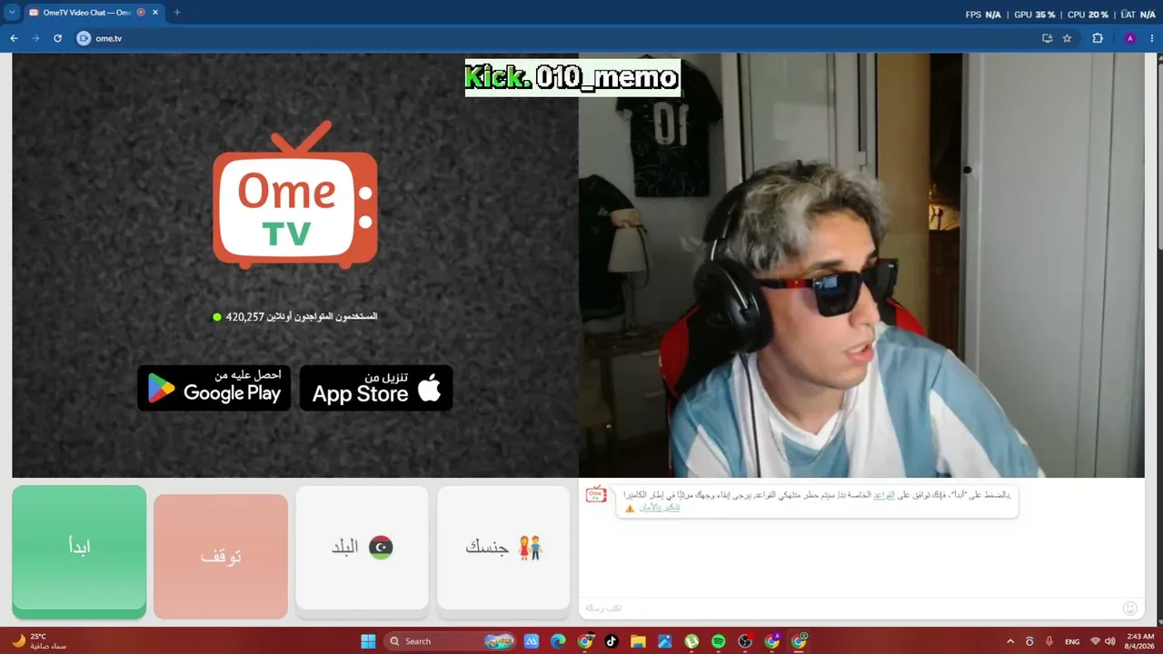The height and width of the screenshot is (654, 1163).
Task: Close the OmeTV Video Chat tab
Action: click(x=155, y=13)
